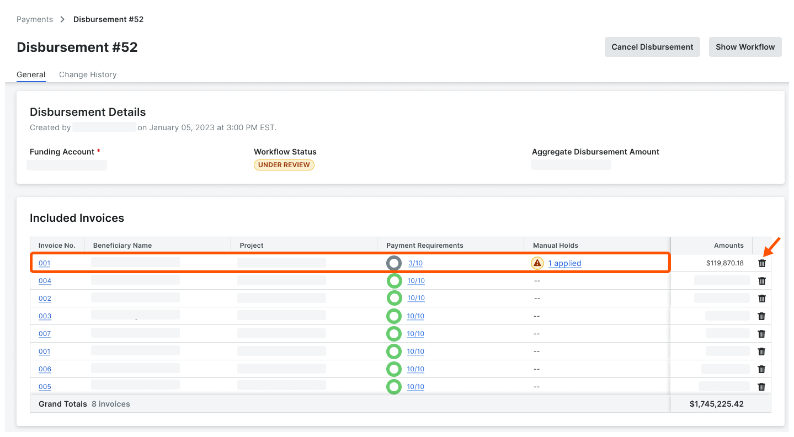This screenshot has width=794, height=437.
Task: Select the General tab
Action: tap(31, 74)
